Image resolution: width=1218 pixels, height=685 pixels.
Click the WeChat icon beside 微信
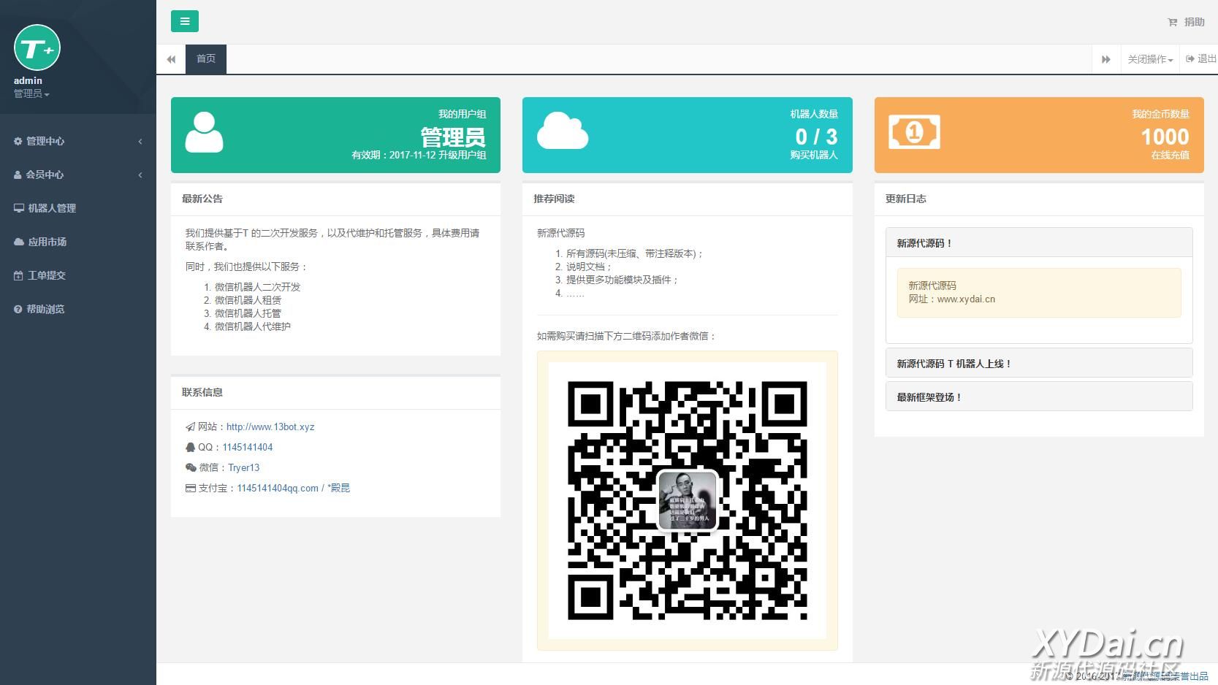click(x=191, y=467)
